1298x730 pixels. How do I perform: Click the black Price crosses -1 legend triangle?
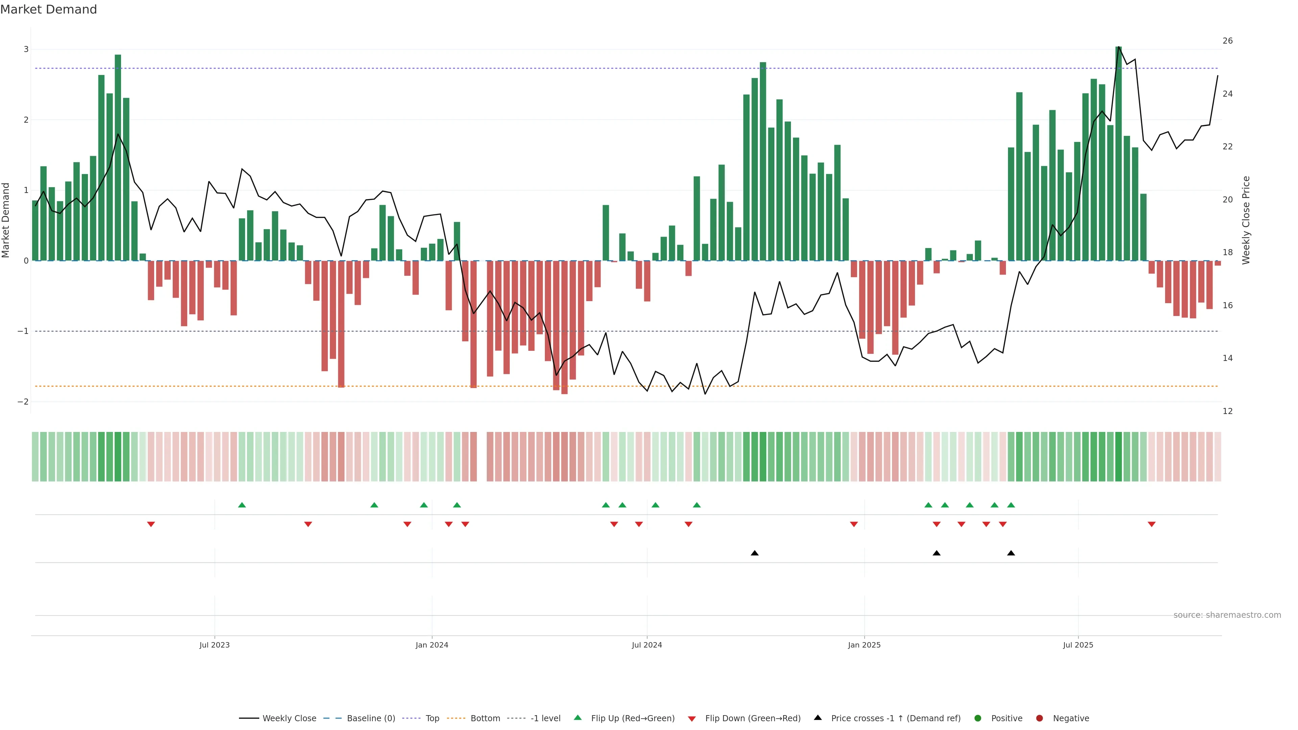(x=818, y=717)
